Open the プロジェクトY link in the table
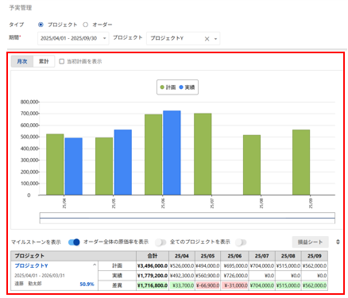 click(x=31, y=265)
